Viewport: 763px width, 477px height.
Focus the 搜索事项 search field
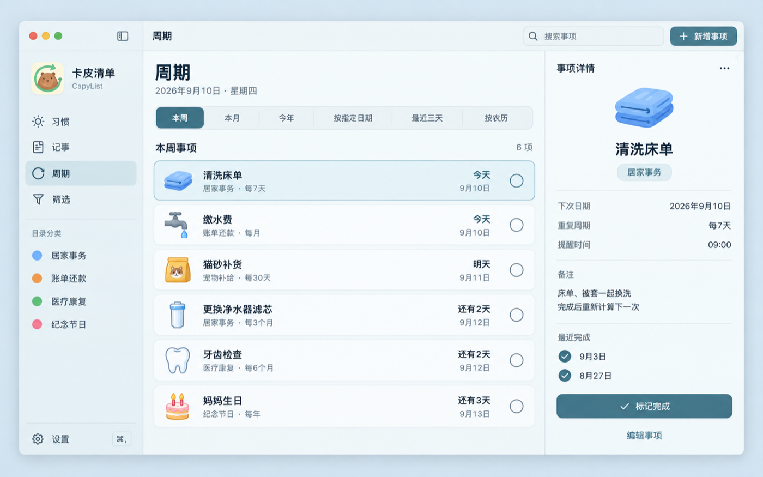[x=593, y=36]
